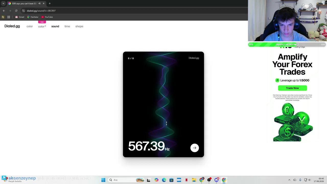Click the Trade Now button in the ad
This screenshot has width=327, height=184.
pos(292,88)
